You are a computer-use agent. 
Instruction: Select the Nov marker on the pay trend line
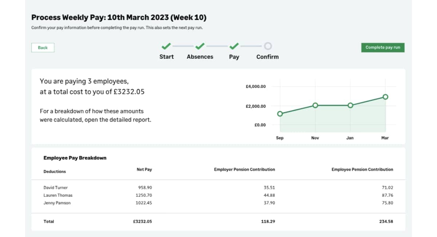[x=315, y=105]
